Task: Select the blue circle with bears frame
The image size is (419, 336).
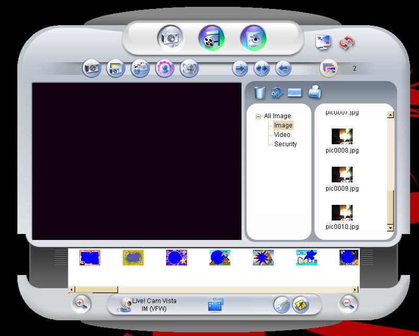Action: [x=220, y=258]
